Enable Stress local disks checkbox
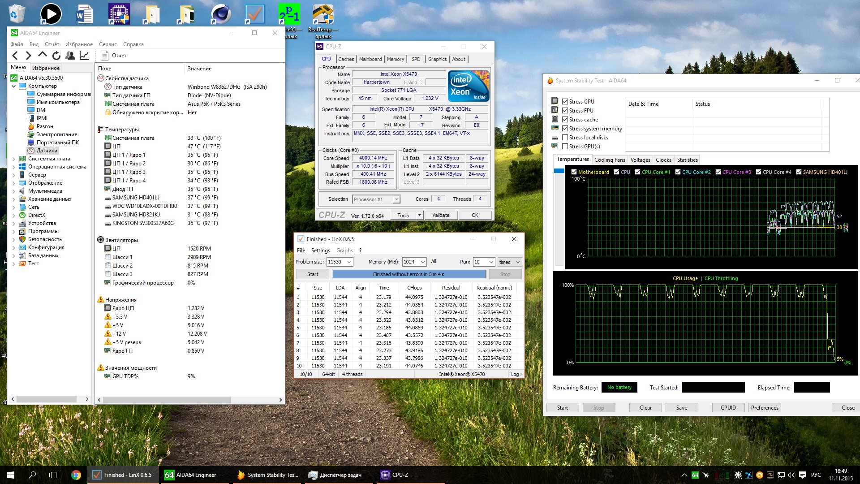The height and width of the screenshot is (484, 860). [x=565, y=138]
